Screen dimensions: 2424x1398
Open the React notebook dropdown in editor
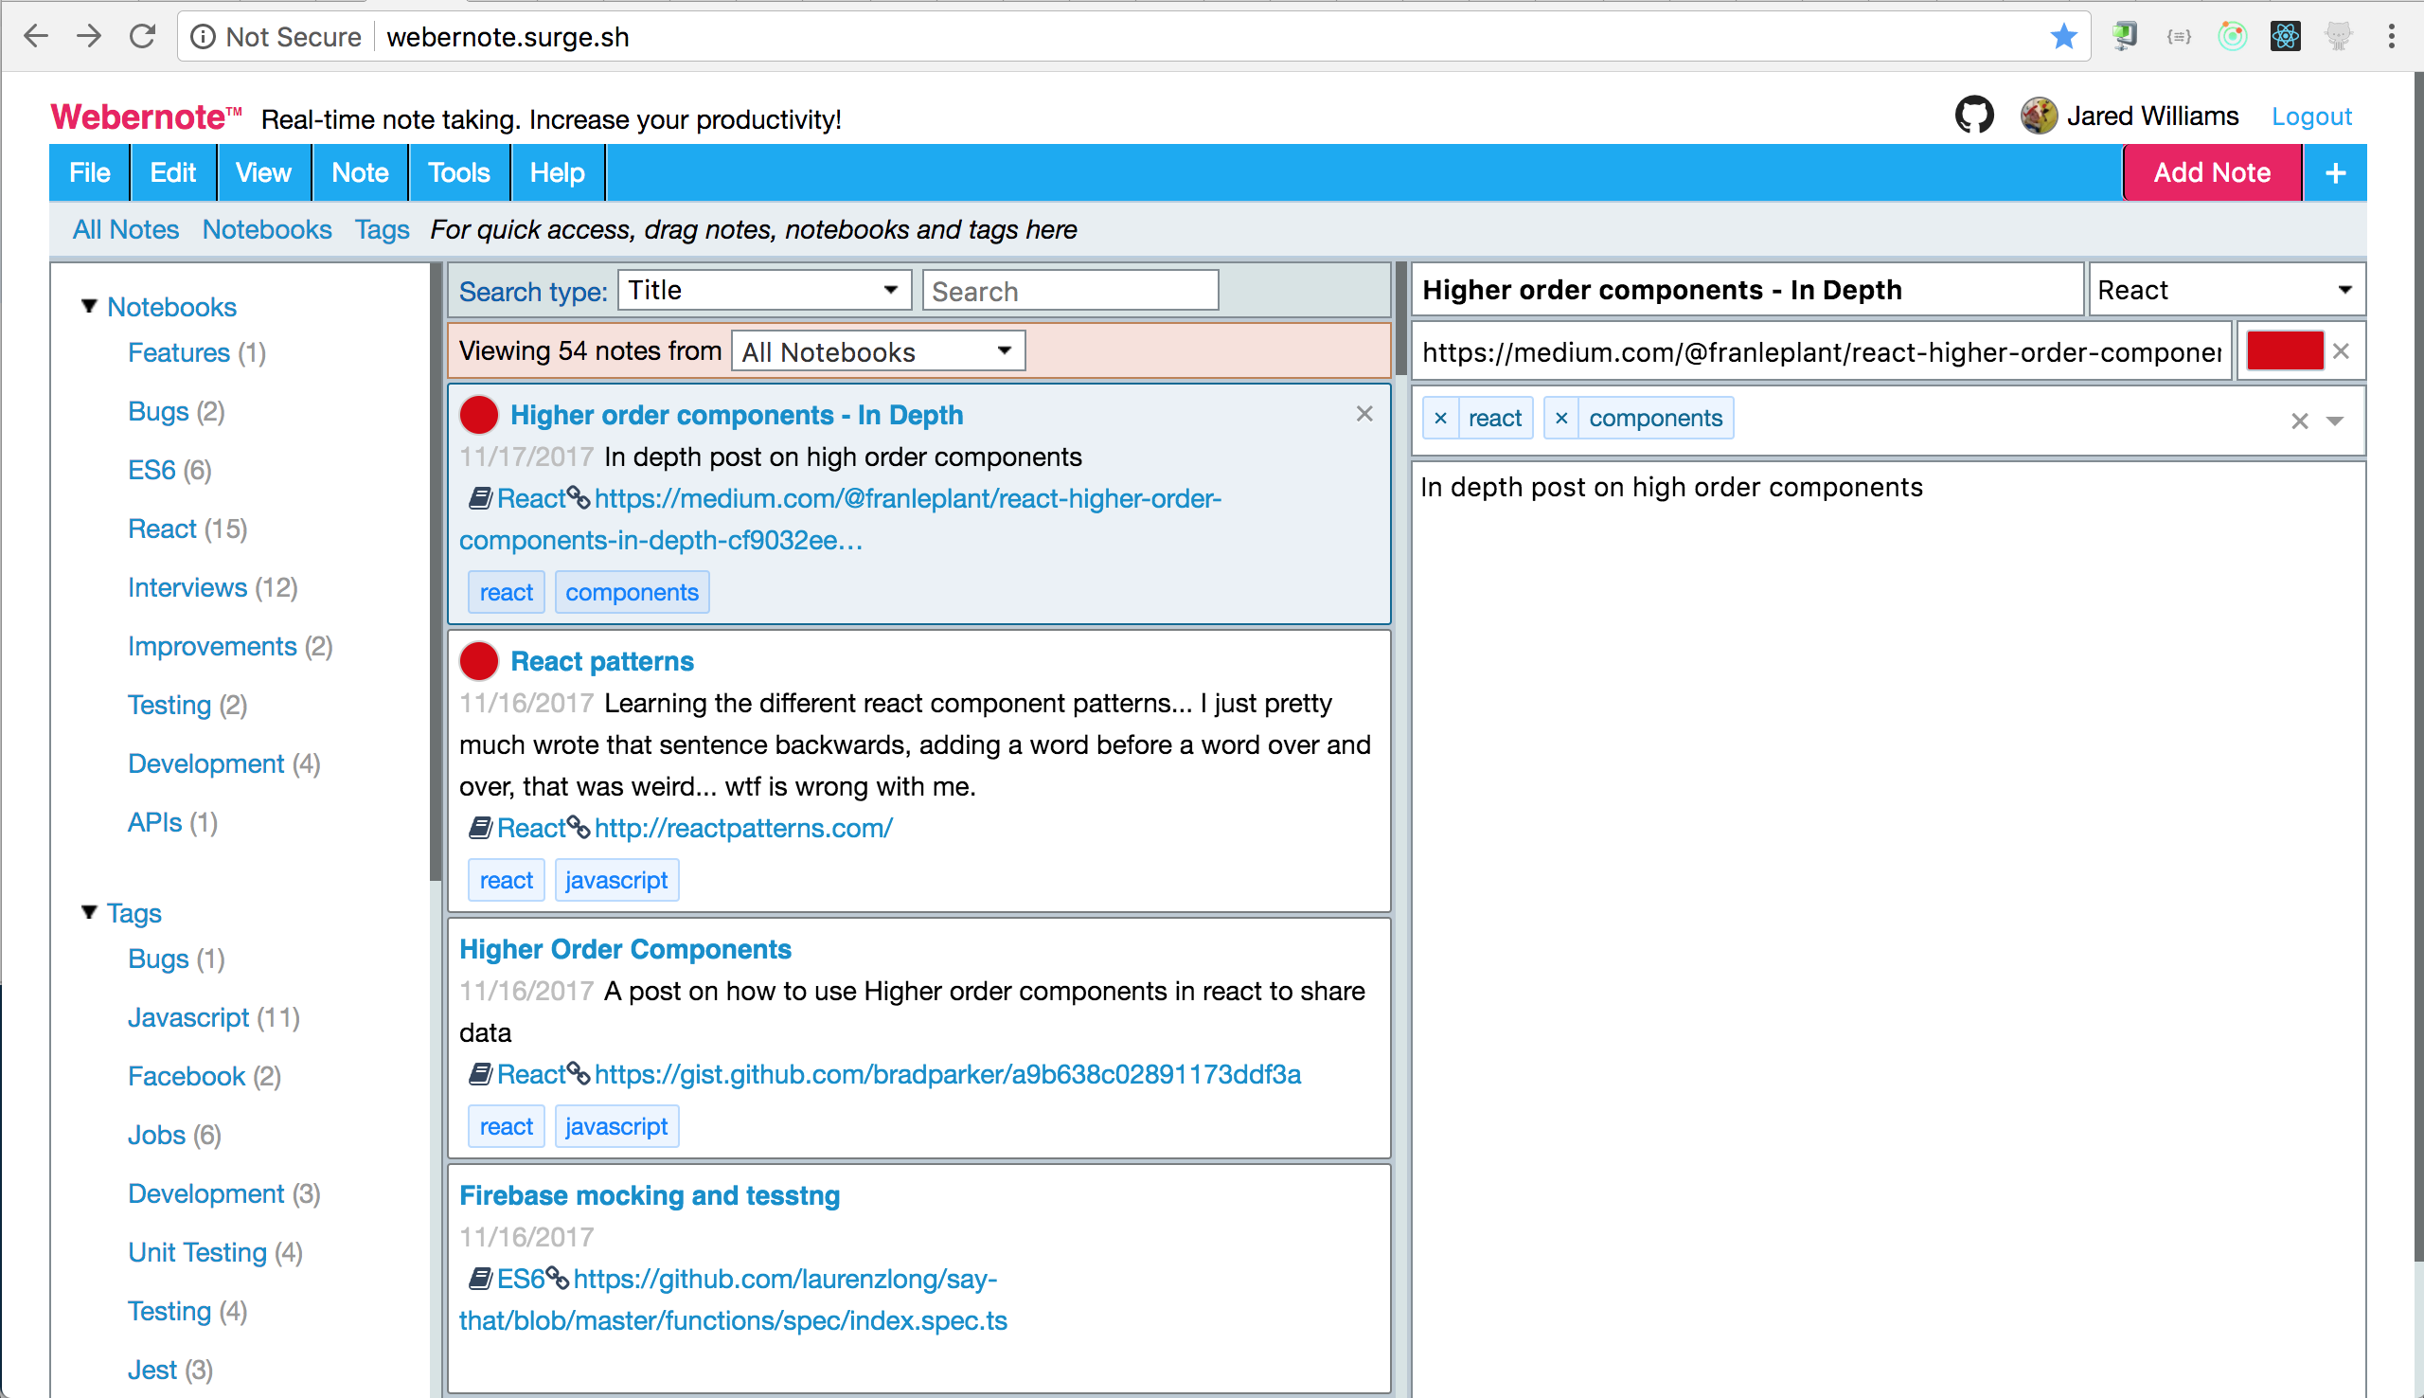point(2225,290)
